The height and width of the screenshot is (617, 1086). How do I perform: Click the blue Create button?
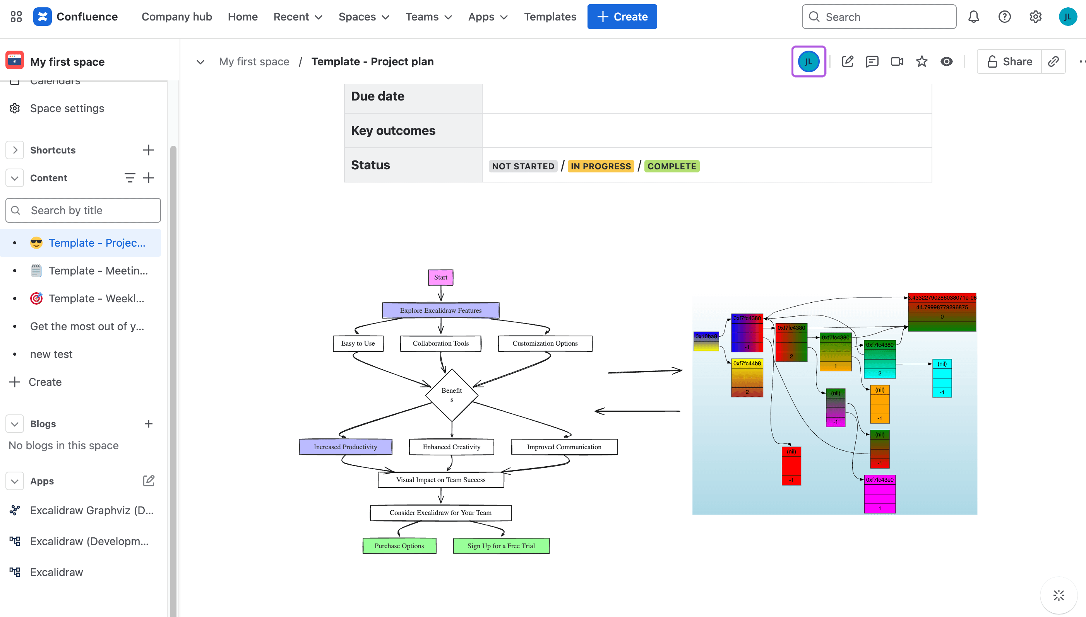pos(622,17)
